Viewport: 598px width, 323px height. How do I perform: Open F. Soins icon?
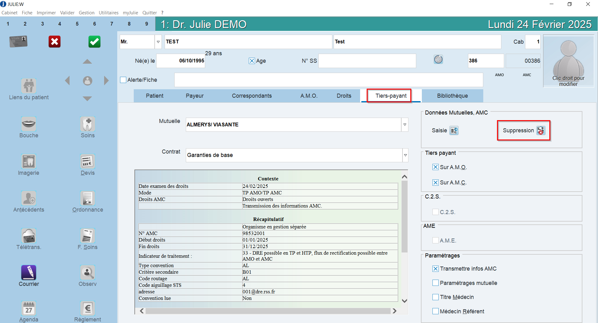click(88, 236)
